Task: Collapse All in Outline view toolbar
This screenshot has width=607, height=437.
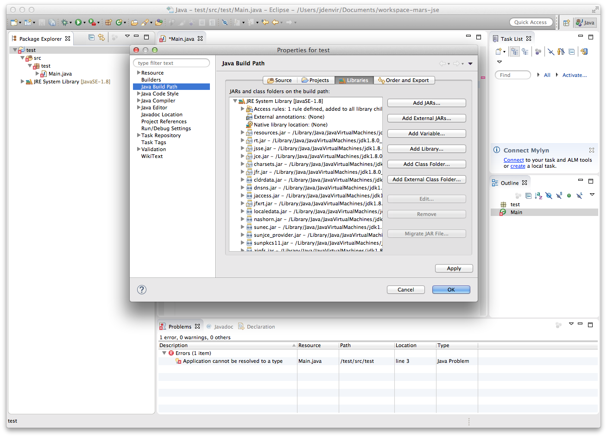Action: click(x=528, y=196)
